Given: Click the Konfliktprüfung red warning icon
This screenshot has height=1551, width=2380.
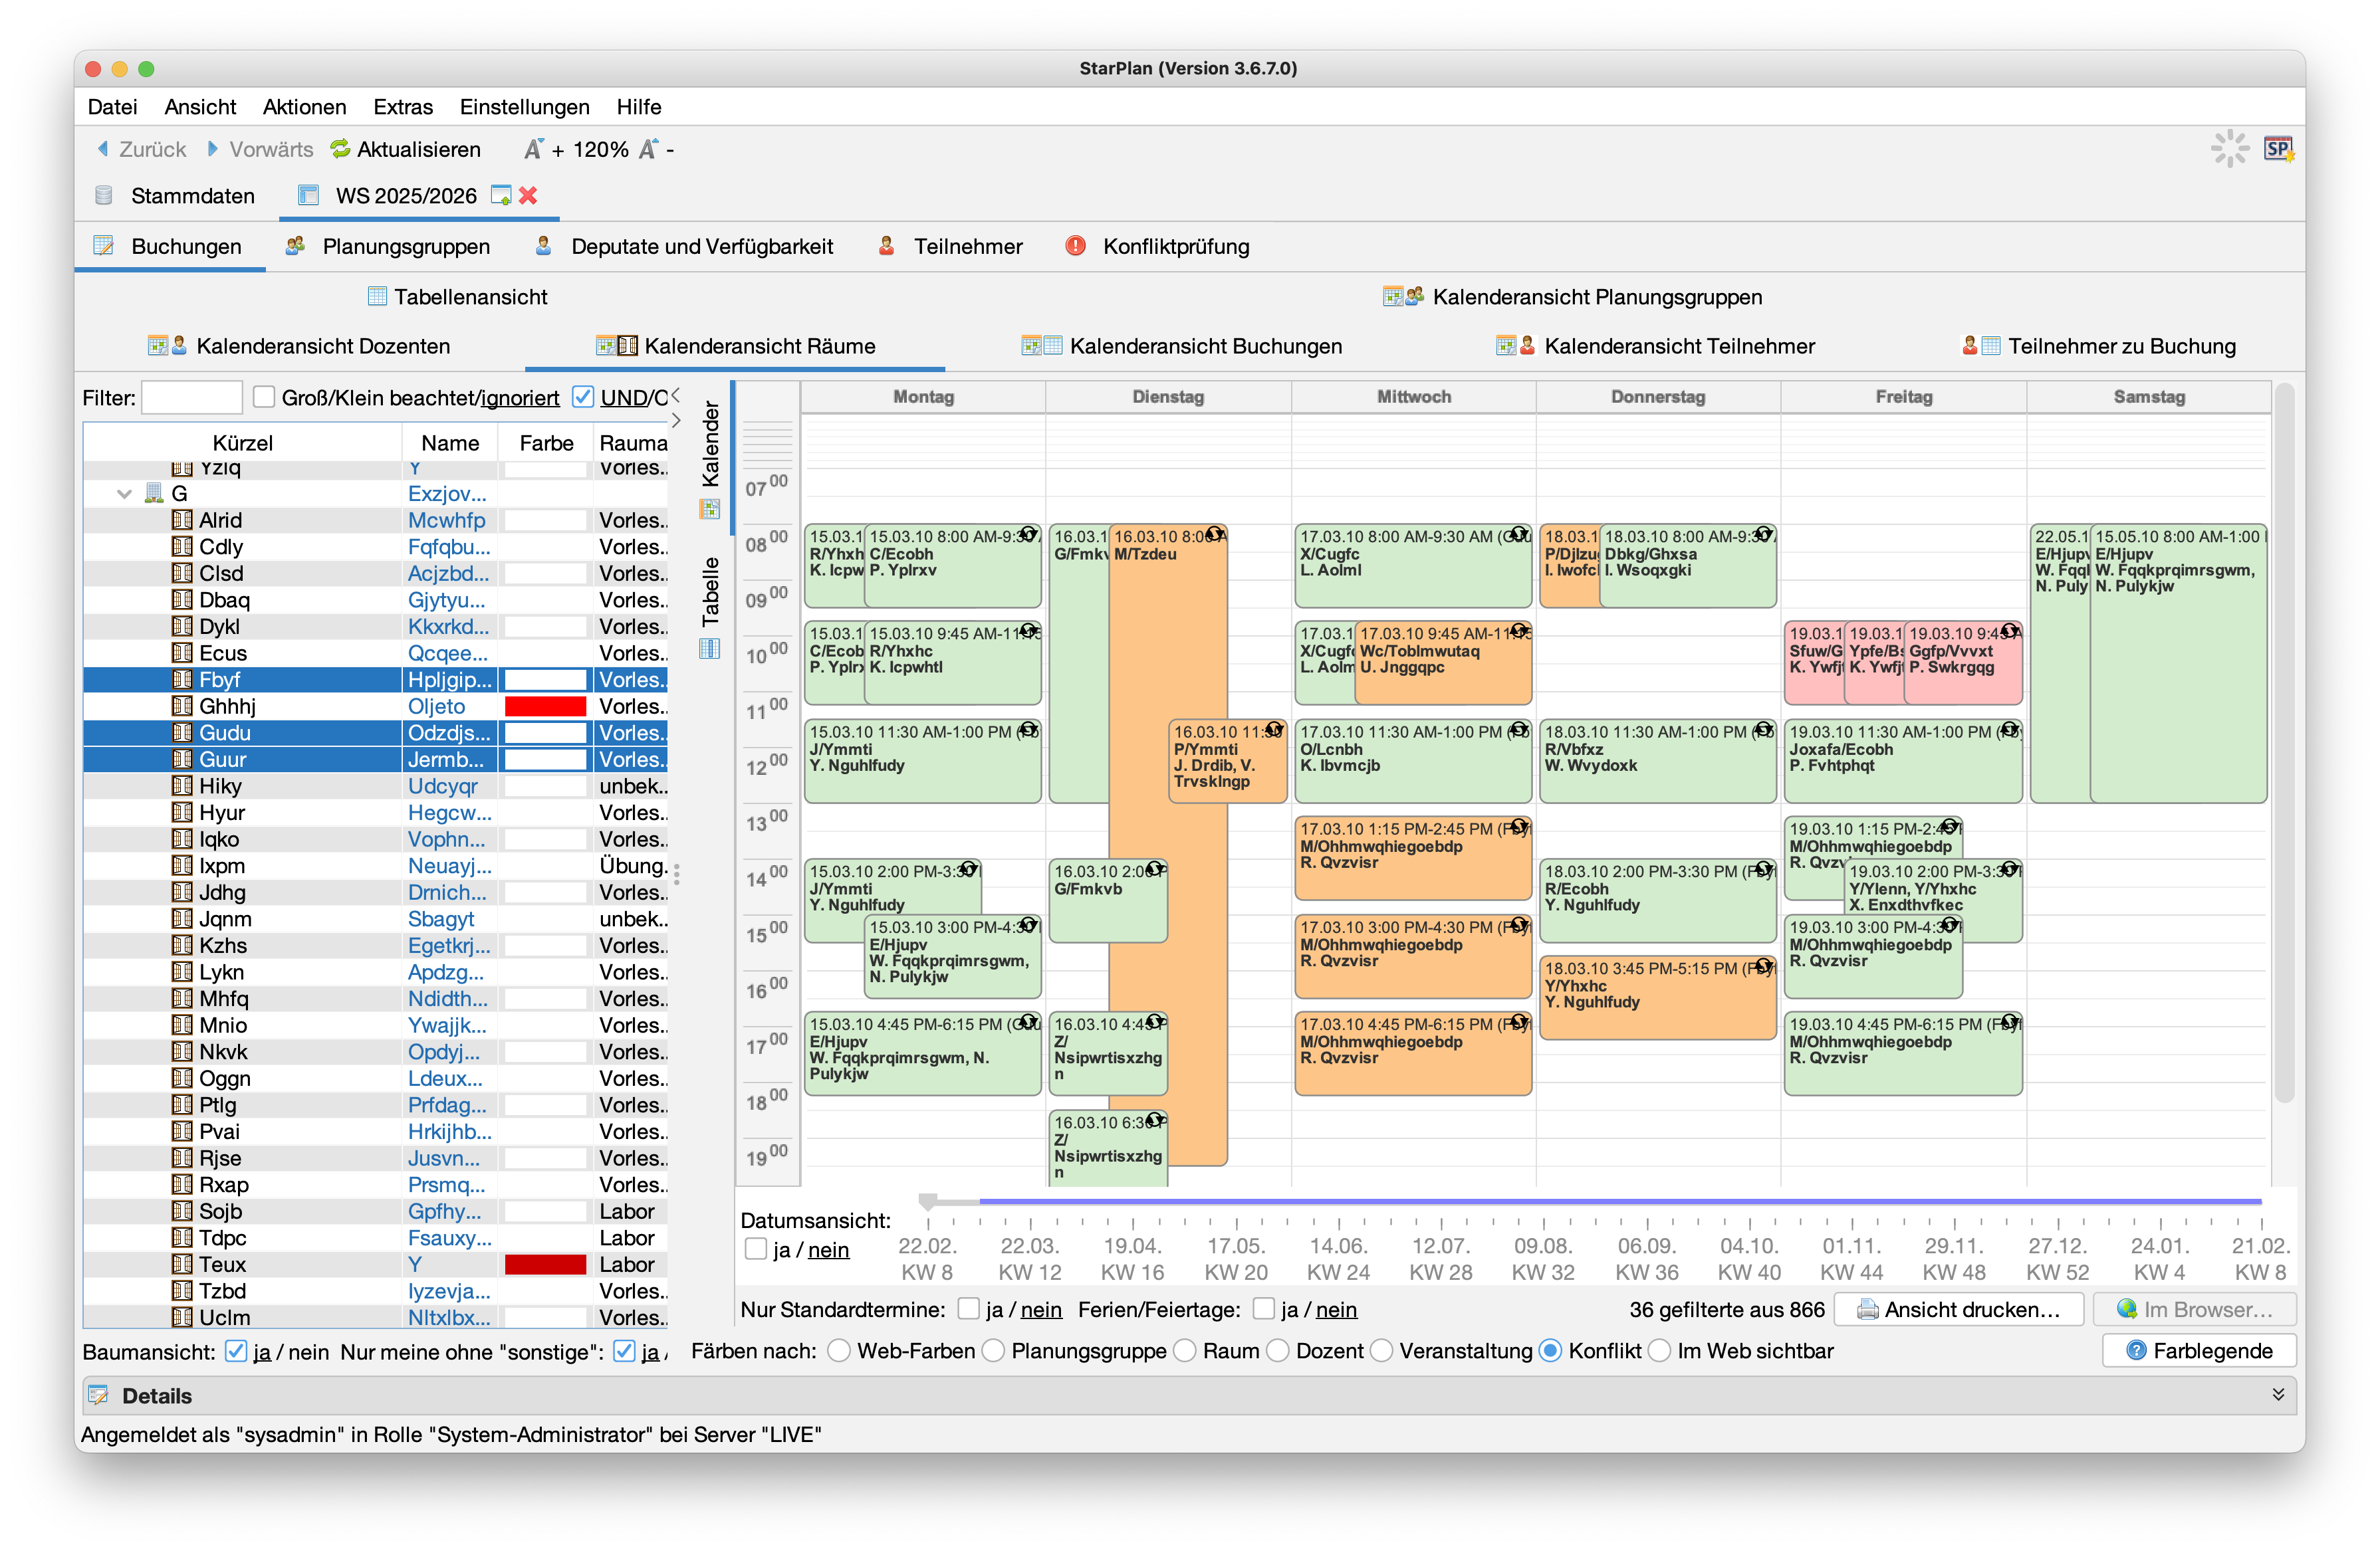Looking at the screenshot, I should [x=1075, y=246].
